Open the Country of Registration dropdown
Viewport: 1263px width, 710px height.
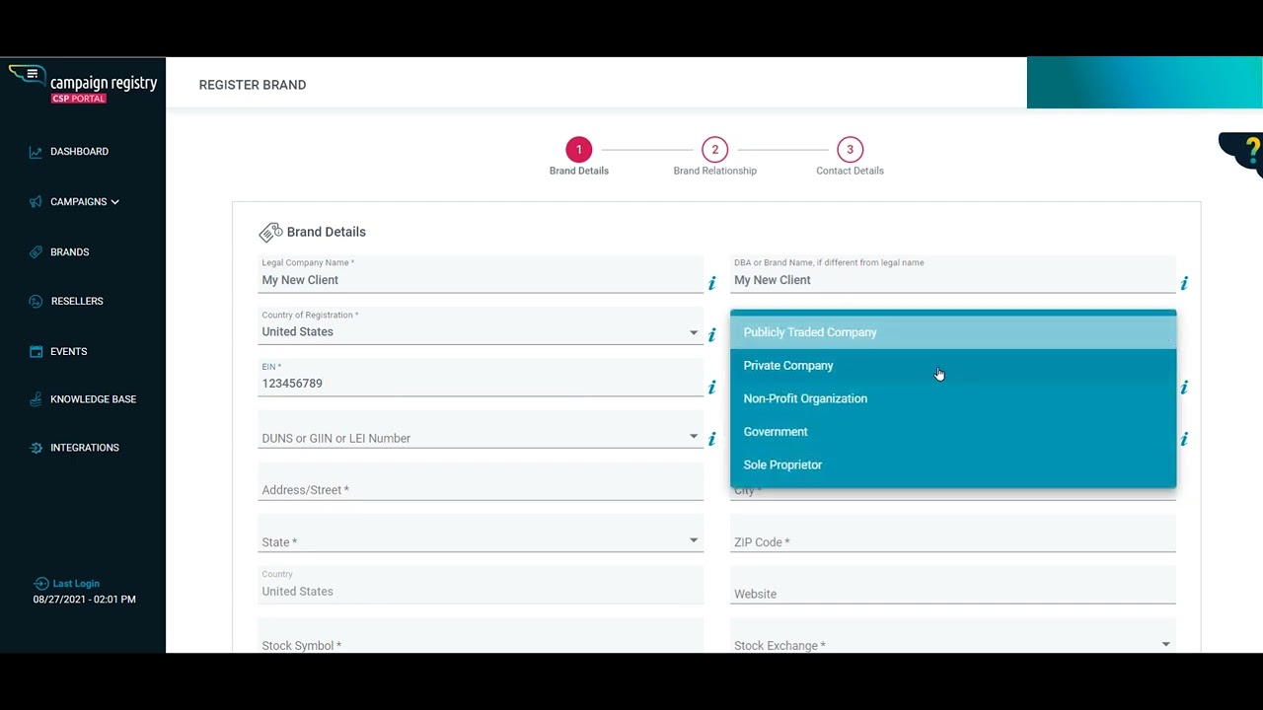click(x=481, y=327)
